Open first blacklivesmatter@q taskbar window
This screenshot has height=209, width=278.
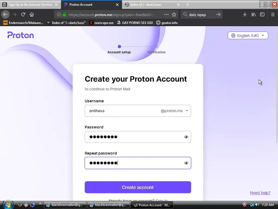(x=65, y=205)
